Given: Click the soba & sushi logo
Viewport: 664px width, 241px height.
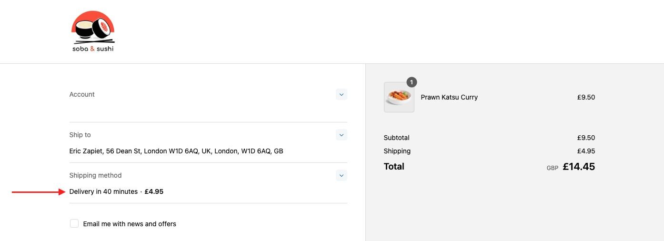Looking at the screenshot, I should [93, 31].
